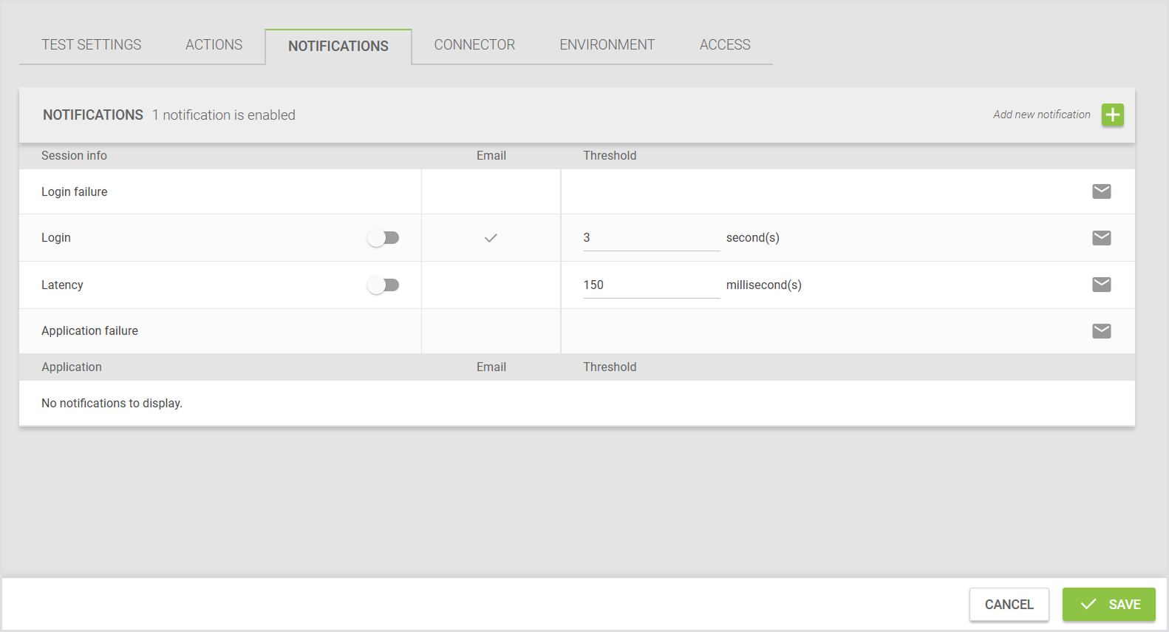Enable the Login notification toggle
1169x632 pixels.
tap(384, 237)
